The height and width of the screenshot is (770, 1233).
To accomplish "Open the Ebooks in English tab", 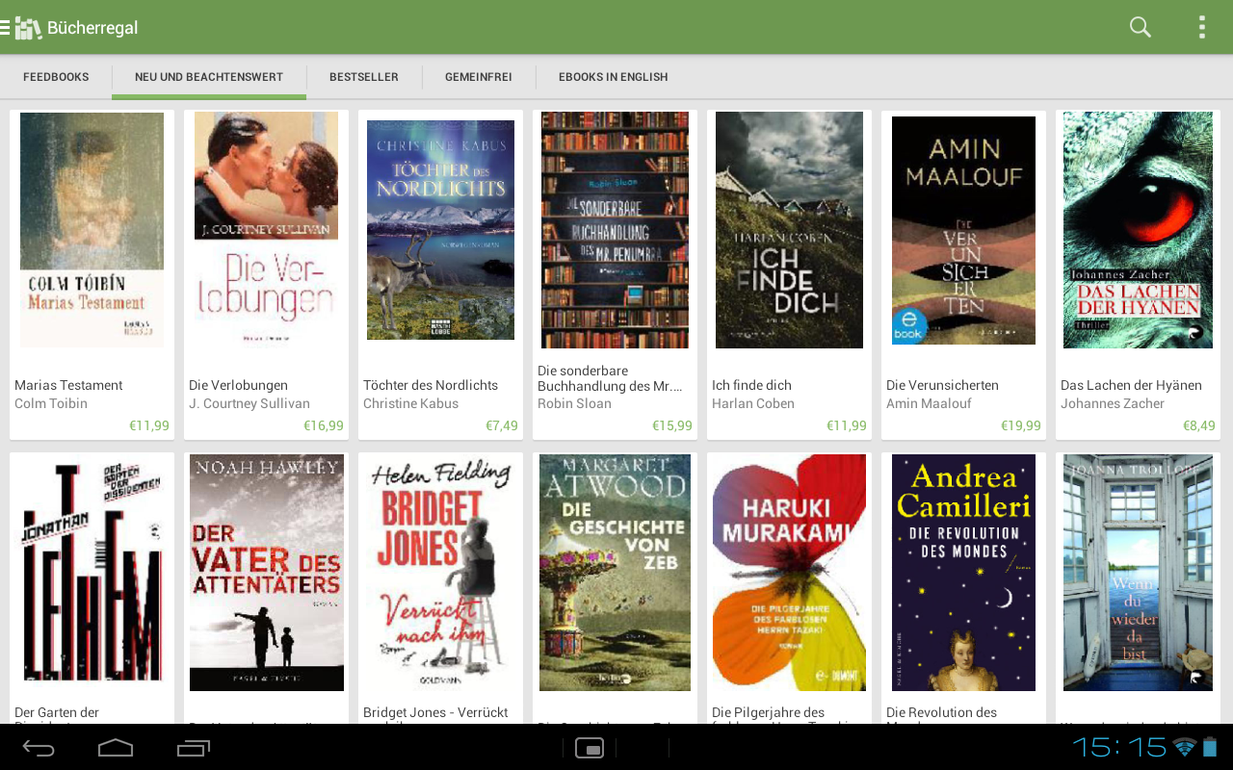I will point(614,77).
